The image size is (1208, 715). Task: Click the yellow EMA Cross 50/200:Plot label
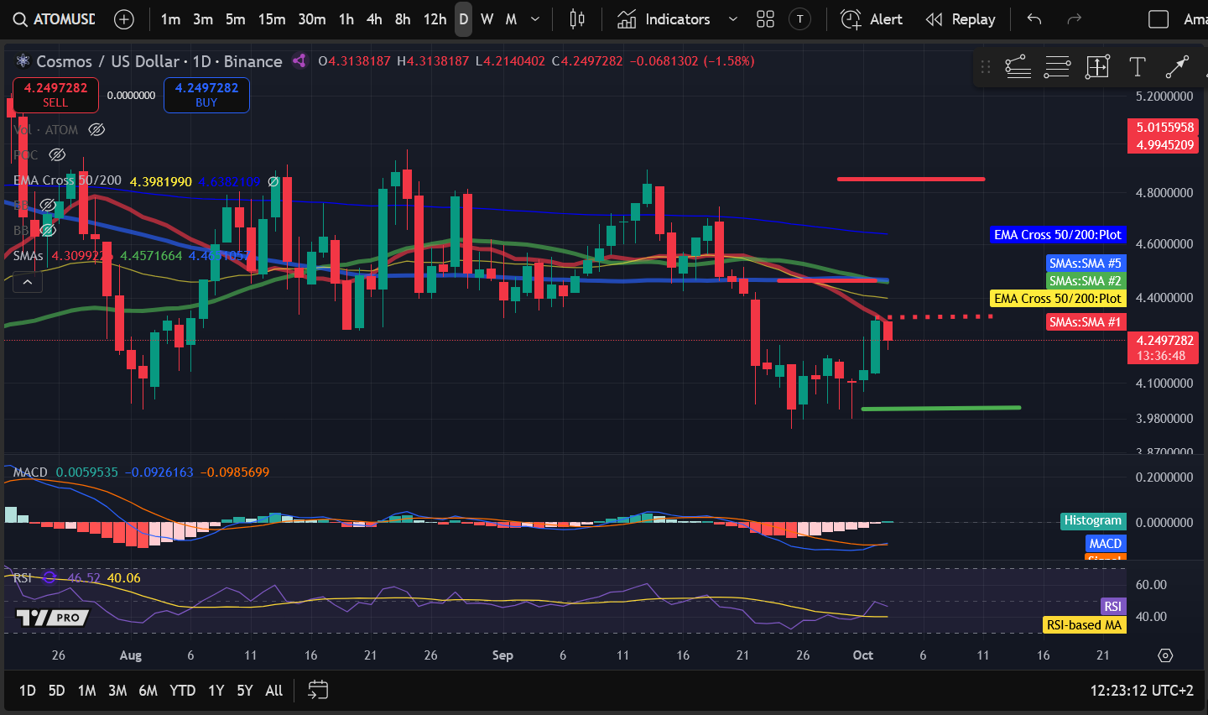point(1058,299)
